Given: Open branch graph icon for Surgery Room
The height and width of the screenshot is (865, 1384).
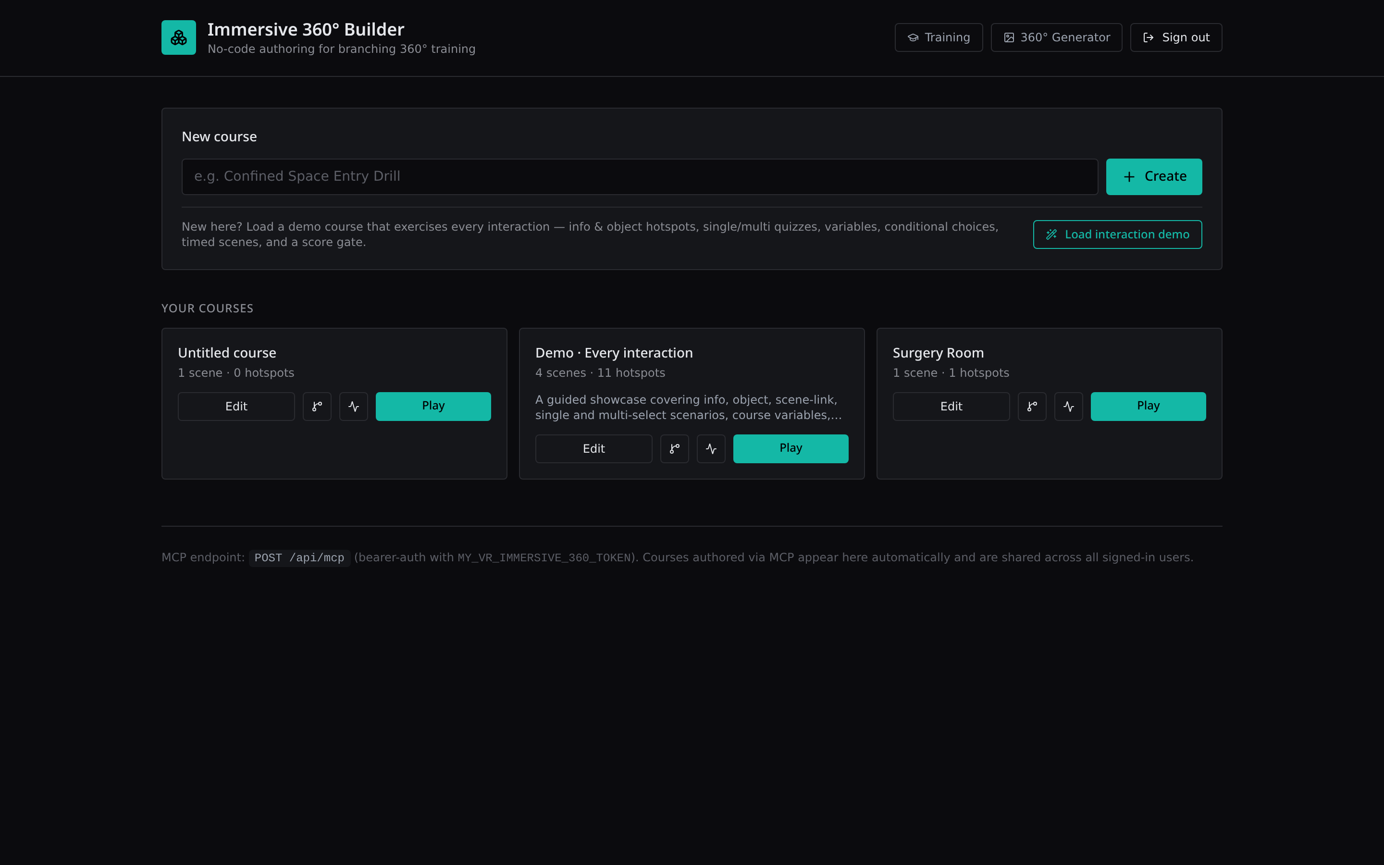Looking at the screenshot, I should 1032,407.
